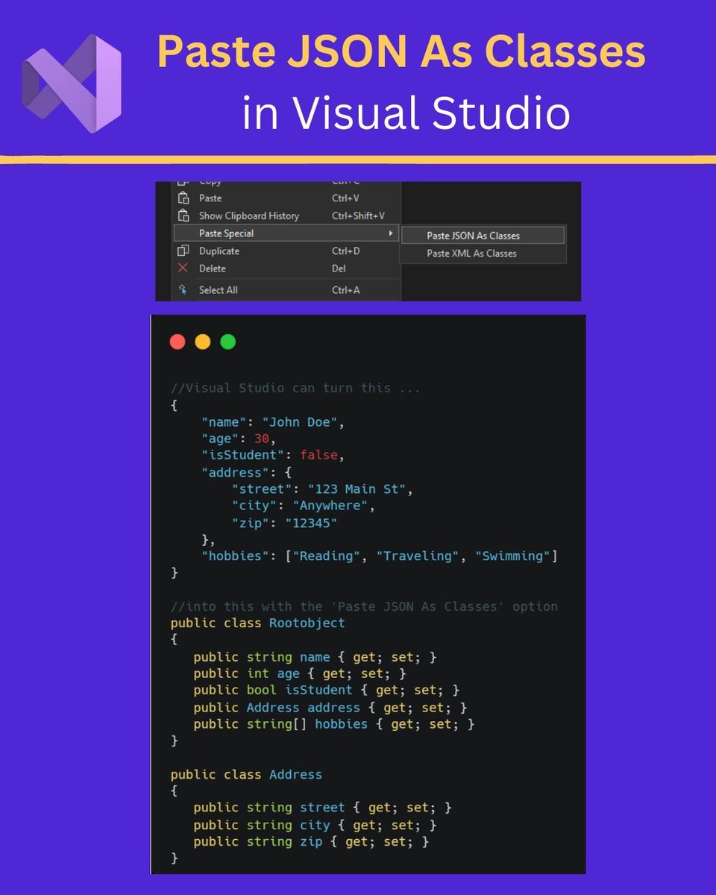Click the 'public int age' property line
Viewport: 716px width, 895px height.
pyautogui.click(x=300, y=673)
